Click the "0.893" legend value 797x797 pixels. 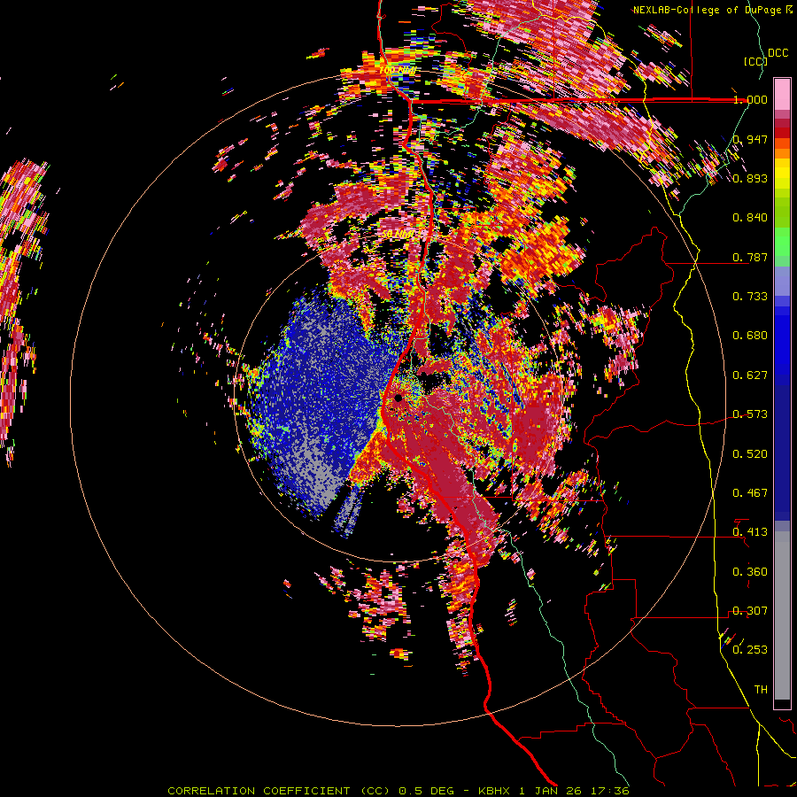point(750,178)
